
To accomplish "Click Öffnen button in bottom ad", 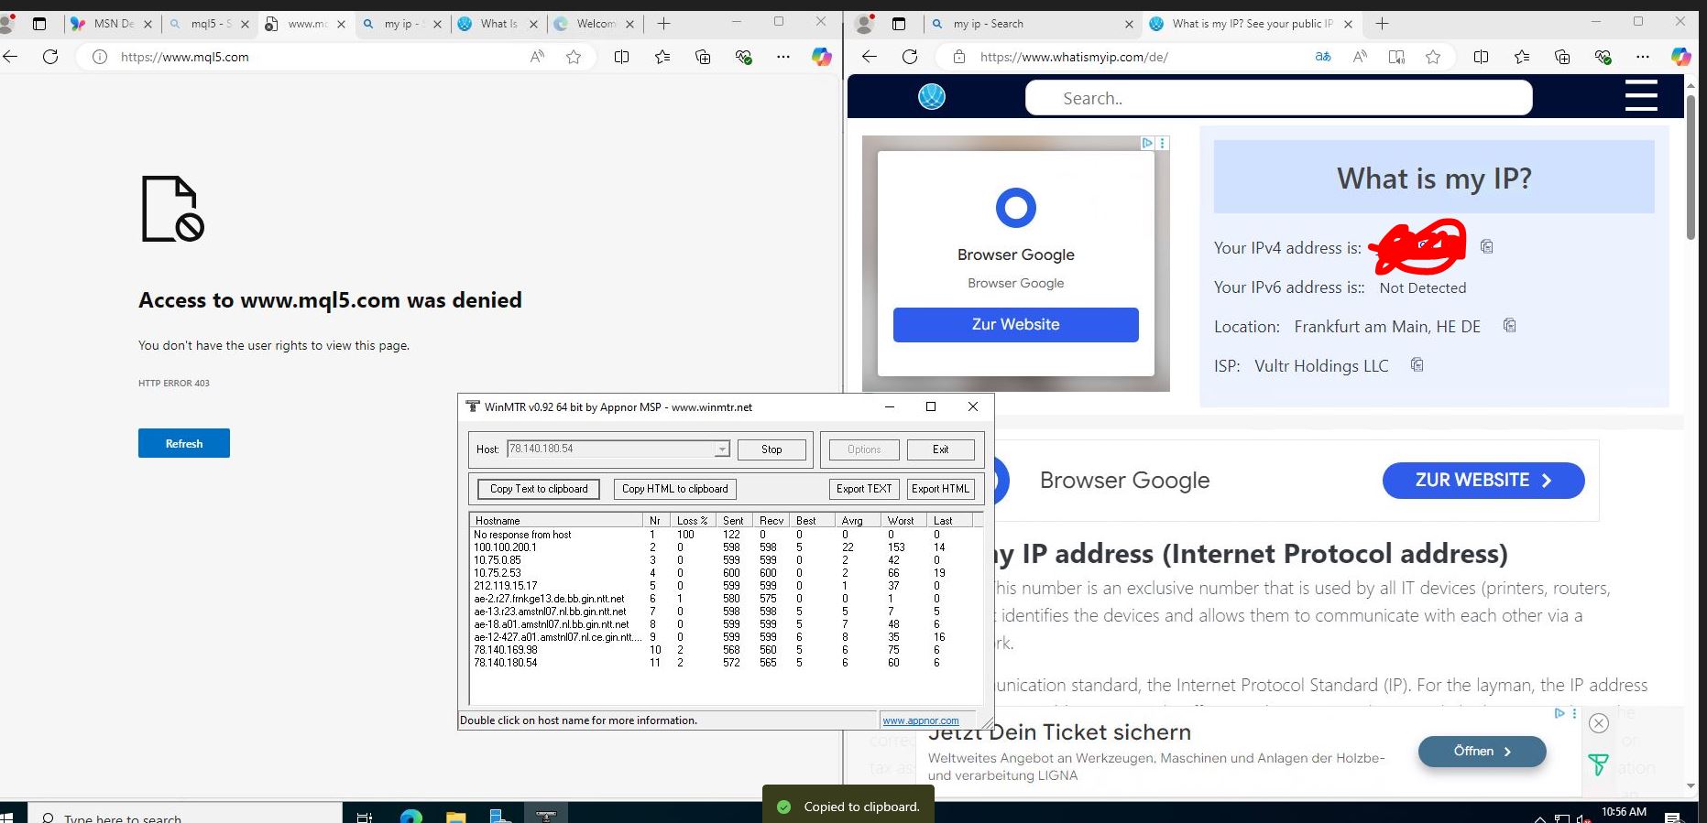I will [x=1483, y=751].
